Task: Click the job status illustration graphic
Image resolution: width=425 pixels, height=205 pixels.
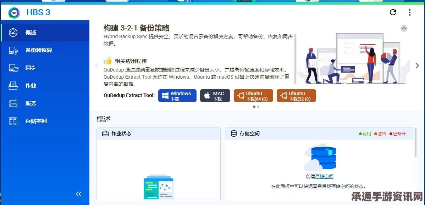Action: click(x=159, y=187)
